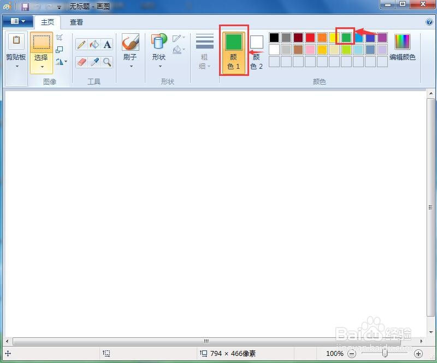Click the zoom slider handle
This screenshot has width=437, height=363.
[x=385, y=353]
